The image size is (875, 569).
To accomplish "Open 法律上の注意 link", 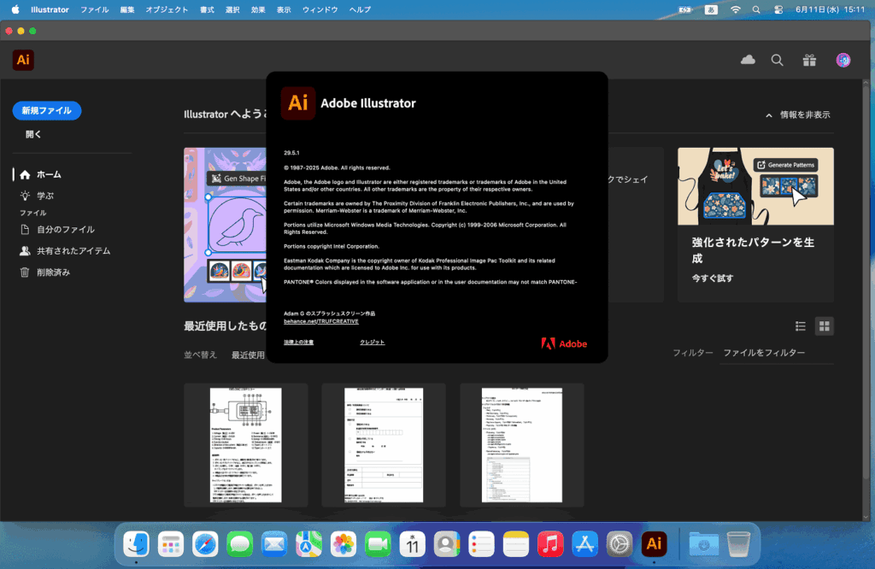I will 298,342.
